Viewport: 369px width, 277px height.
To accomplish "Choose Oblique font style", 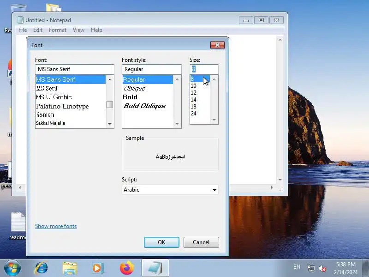I will pos(148,88).
